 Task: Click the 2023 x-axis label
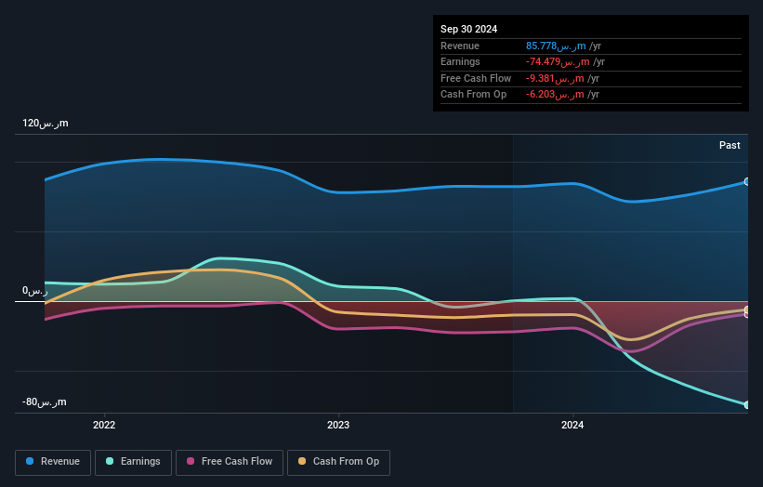point(338,425)
